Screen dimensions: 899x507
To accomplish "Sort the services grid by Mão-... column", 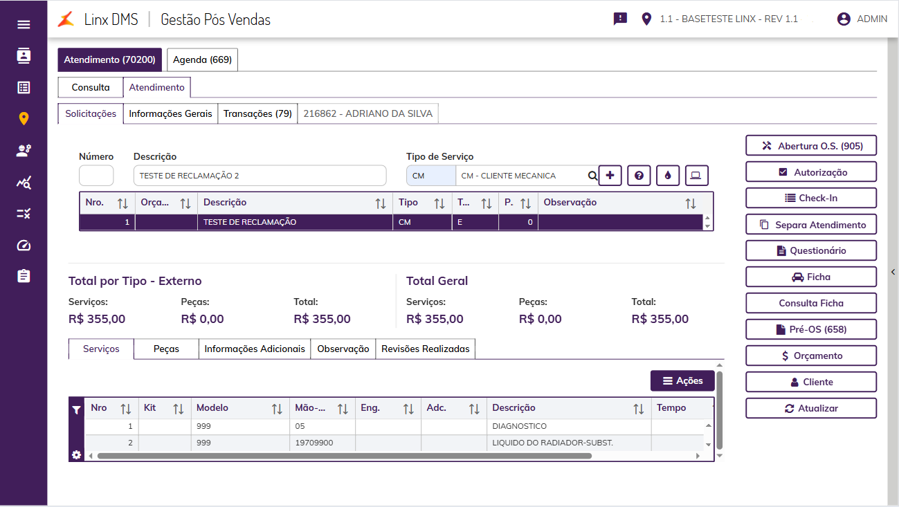I will [x=343, y=409].
